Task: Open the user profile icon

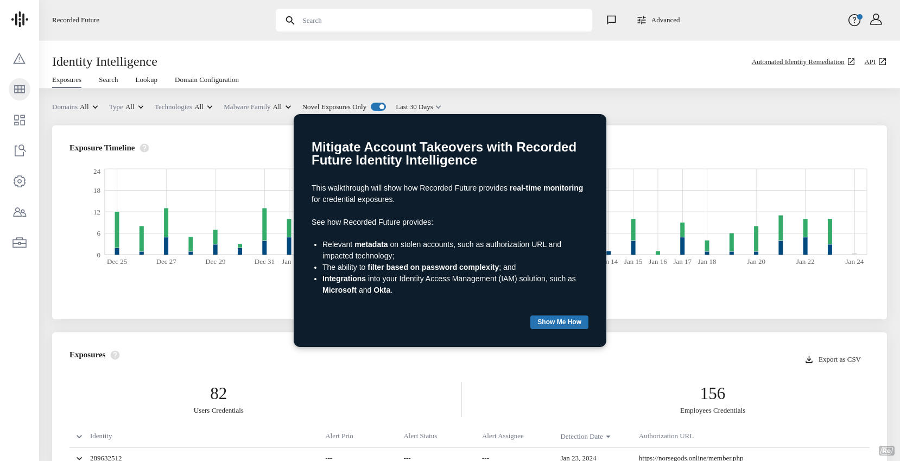Action: [x=876, y=20]
